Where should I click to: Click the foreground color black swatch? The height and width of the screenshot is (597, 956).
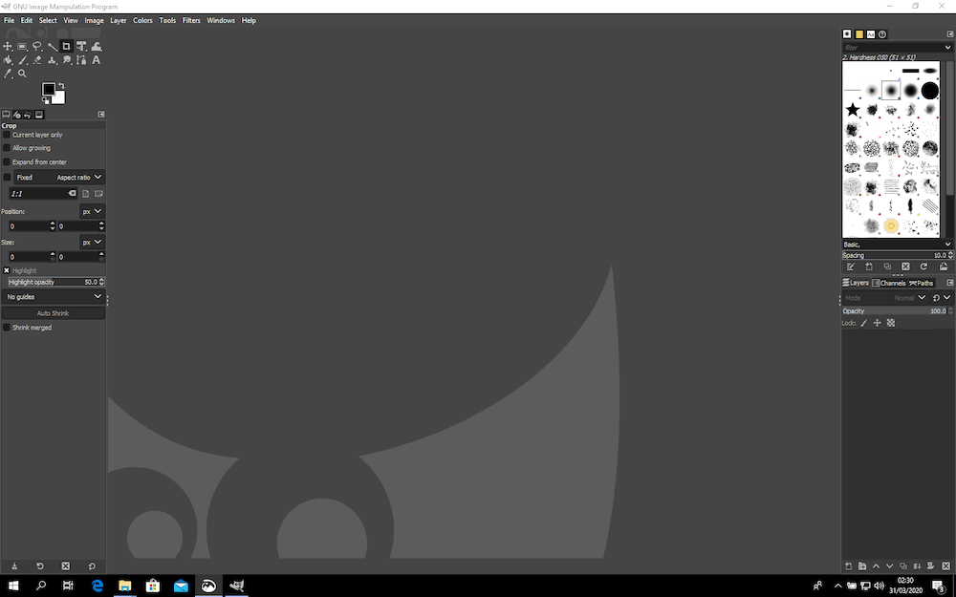pos(48,90)
